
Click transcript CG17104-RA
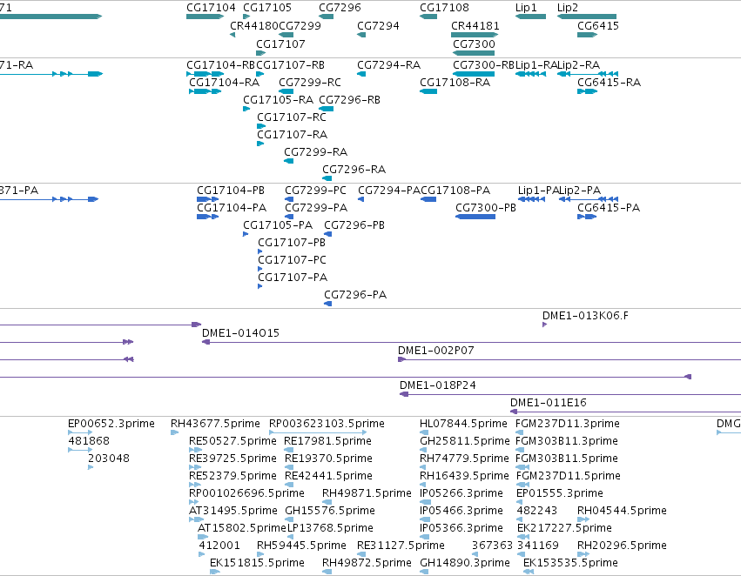click(205, 91)
